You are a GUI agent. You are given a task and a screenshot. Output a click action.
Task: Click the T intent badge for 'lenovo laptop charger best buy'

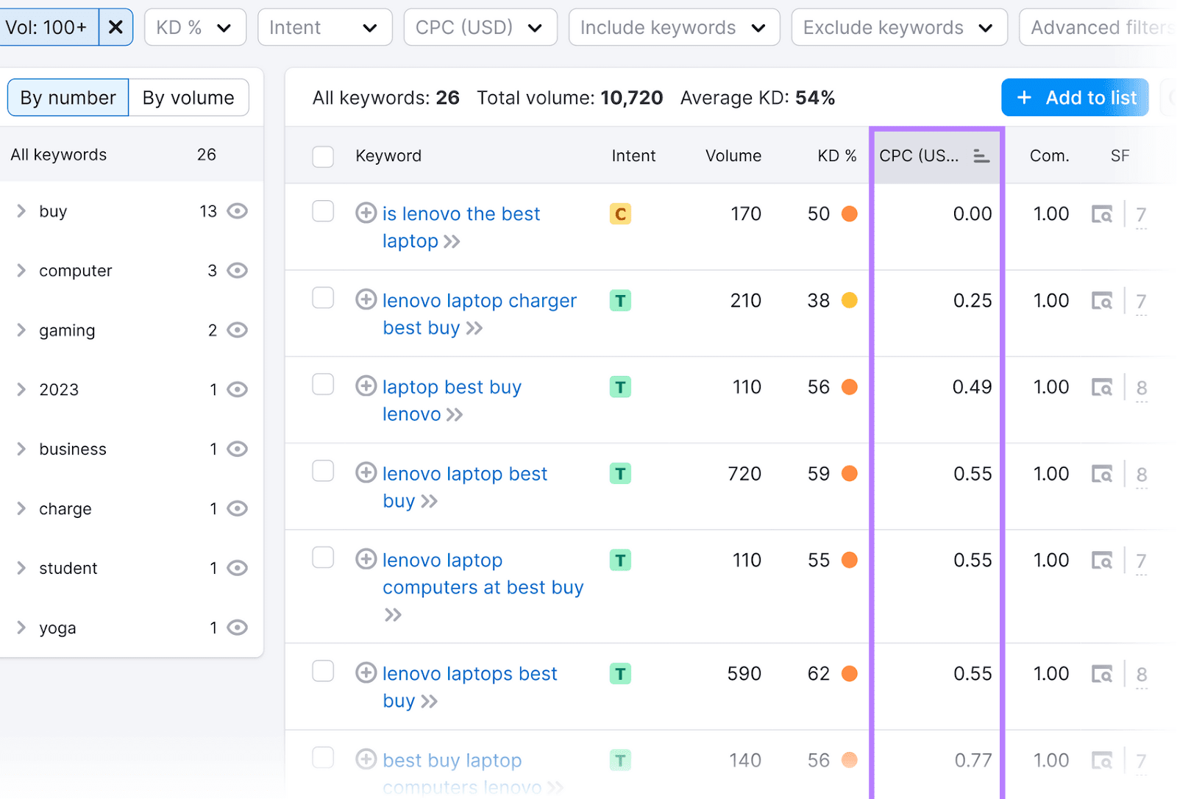[620, 301]
